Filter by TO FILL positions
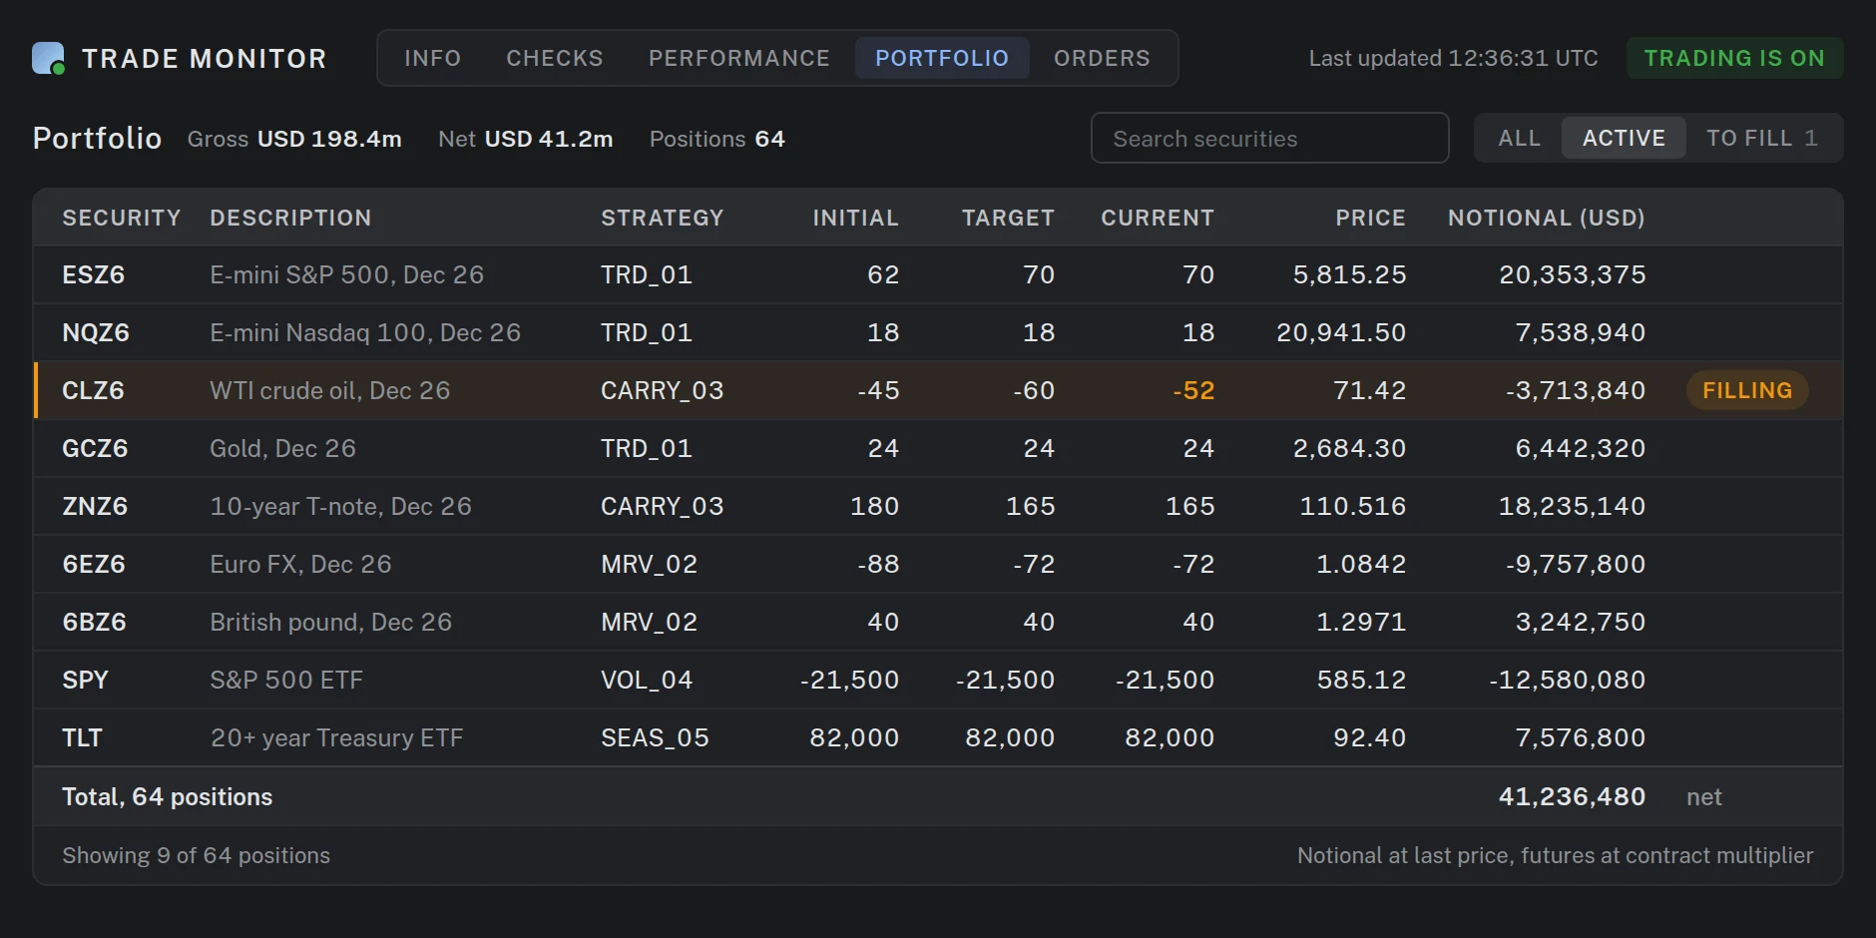This screenshot has height=938, width=1876. pos(1762,138)
